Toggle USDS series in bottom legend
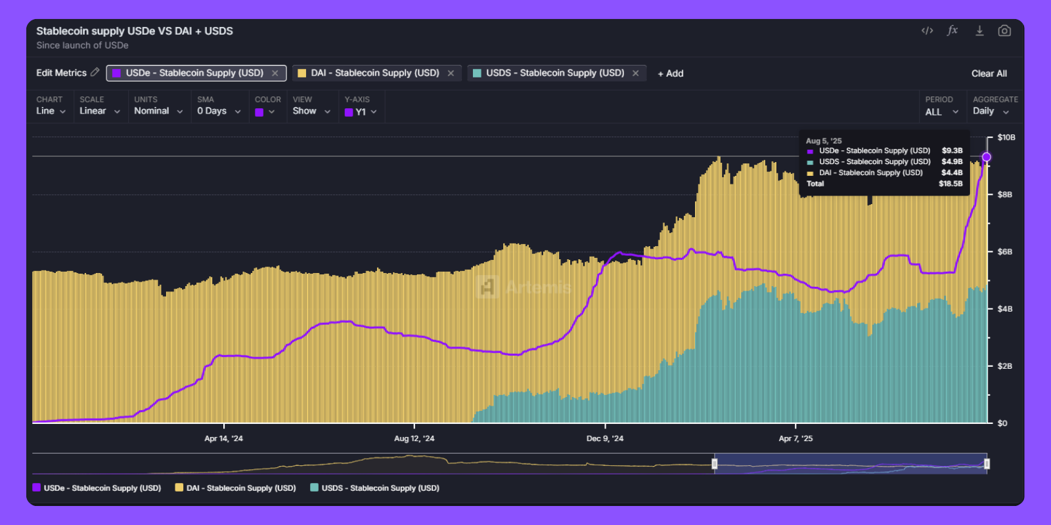Screen dimensions: 1051x525 coord(374,488)
